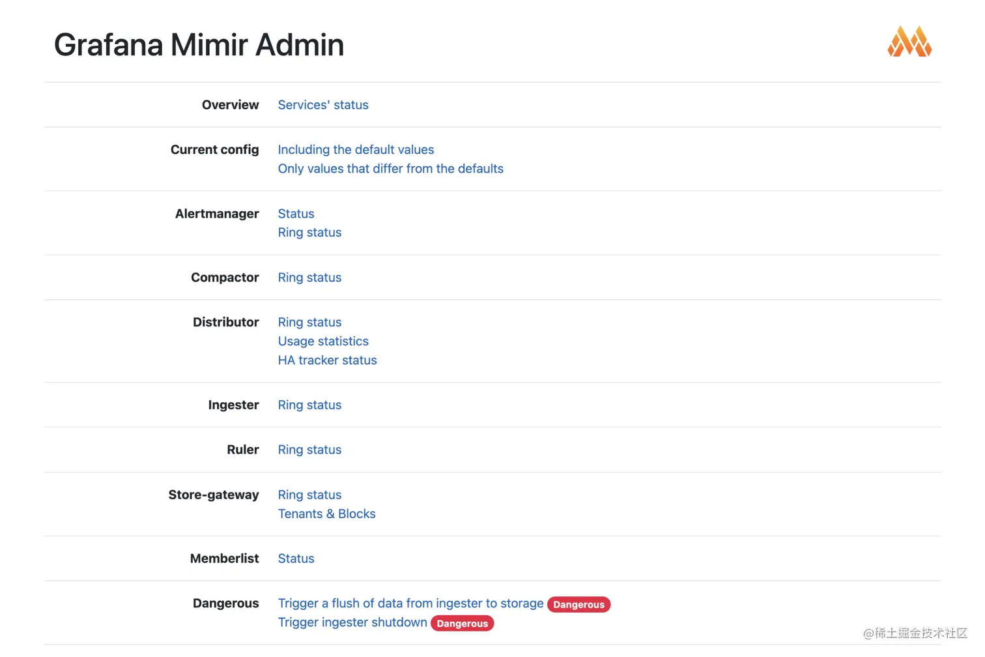The width and height of the screenshot is (985, 657).
Task: Trigger a flush of data from ingester
Action: click(x=410, y=604)
